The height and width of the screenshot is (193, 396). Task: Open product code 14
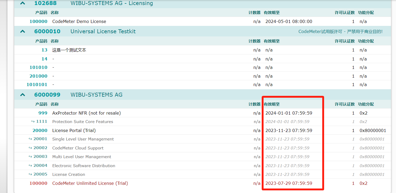click(x=44, y=59)
